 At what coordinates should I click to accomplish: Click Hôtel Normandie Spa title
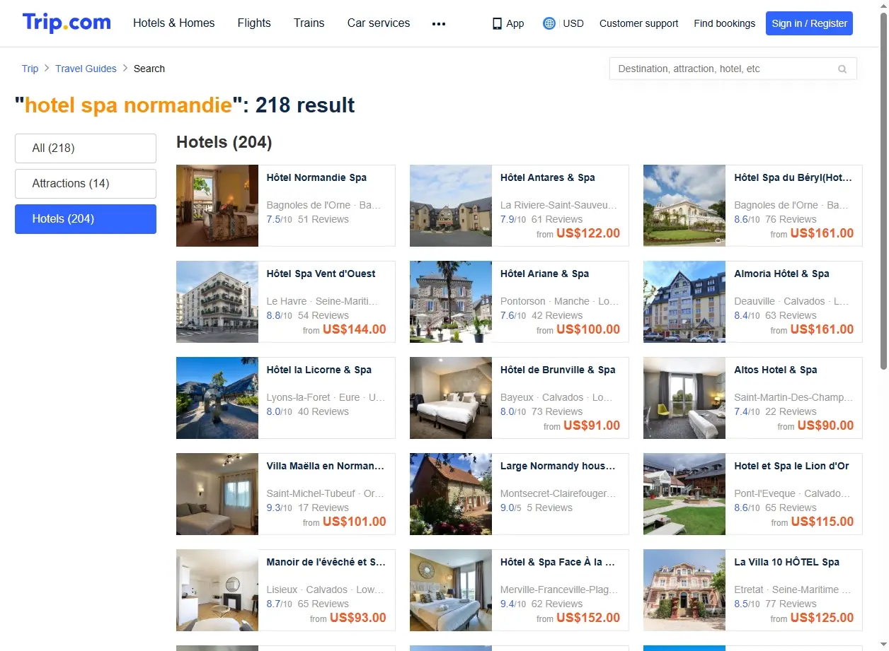click(x=316, y=177)
